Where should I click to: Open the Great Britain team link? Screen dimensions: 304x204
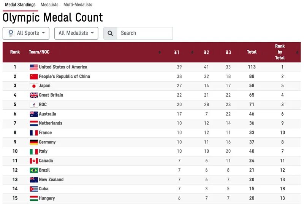pyautogui.click(x=51, y=95)
